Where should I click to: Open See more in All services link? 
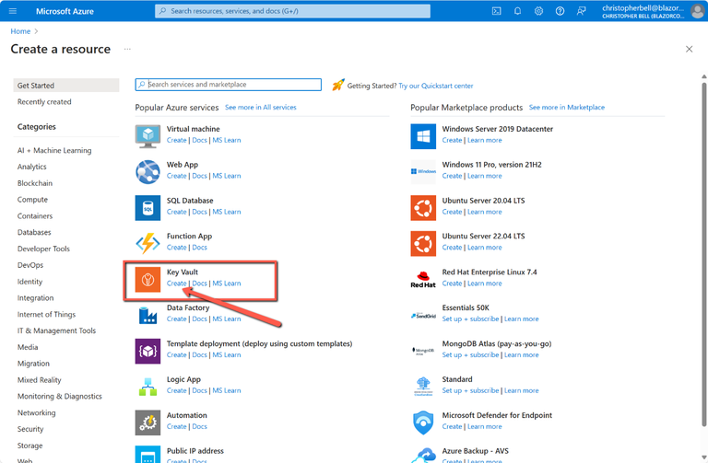pos(261,108)
